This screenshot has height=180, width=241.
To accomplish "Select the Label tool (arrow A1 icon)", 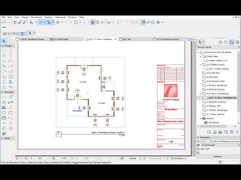I will tap(11, 102).
